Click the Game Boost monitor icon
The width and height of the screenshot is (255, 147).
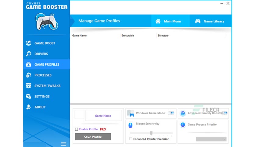[28, 43]
